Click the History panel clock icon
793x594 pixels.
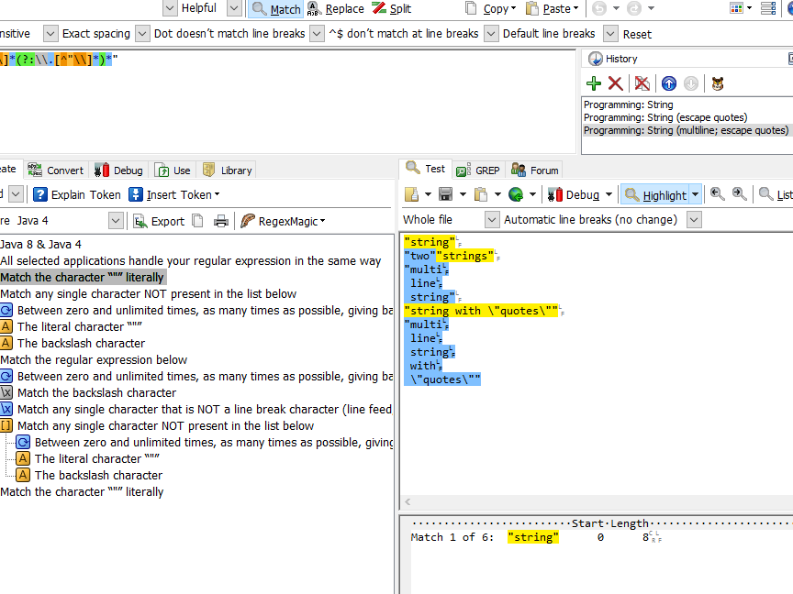tap(596, 59)
